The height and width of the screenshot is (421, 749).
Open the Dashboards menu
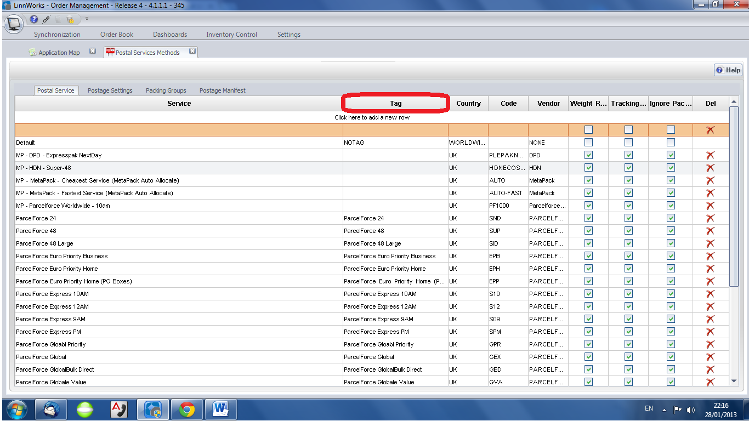(x=170, y=35)
